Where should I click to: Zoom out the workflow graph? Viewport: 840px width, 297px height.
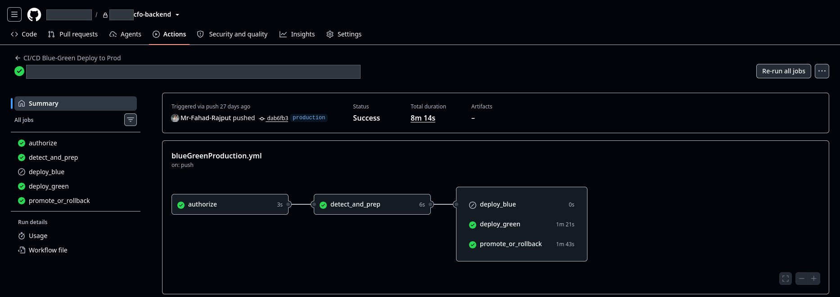coord(802,279)
